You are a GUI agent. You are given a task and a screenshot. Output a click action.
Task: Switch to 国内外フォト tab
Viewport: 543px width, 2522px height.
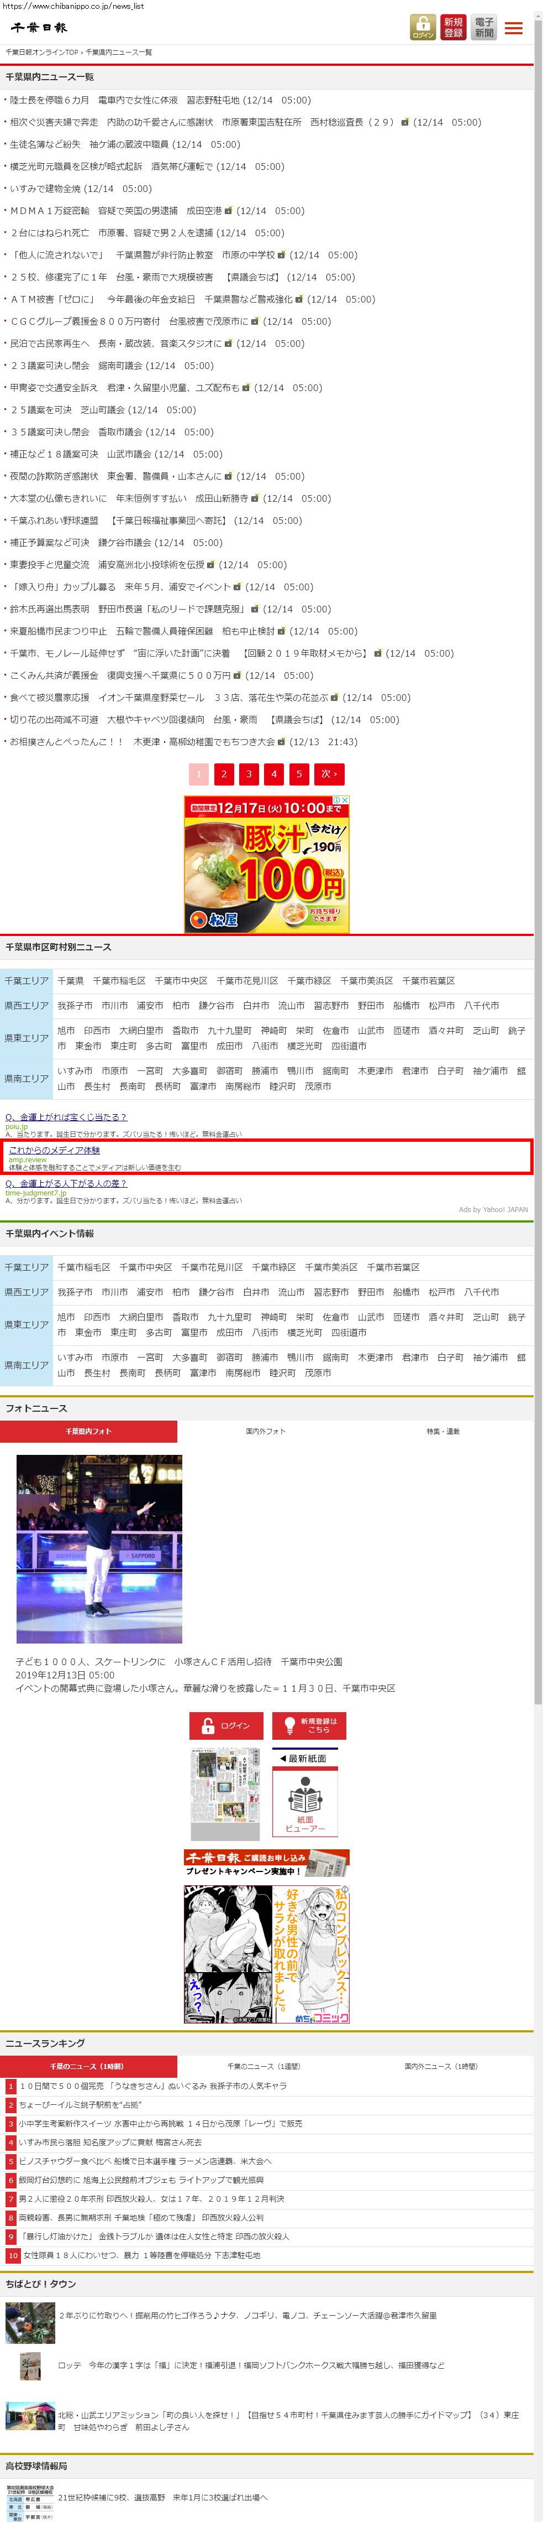pyautogui.click(x=265, y=1431)
